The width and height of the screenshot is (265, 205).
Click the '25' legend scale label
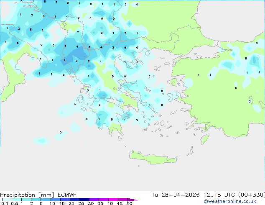pos(81,203)
